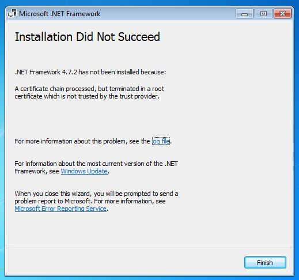Click 'For more information about this problem' text
The image size is (299, 280).
pos(82,141)
